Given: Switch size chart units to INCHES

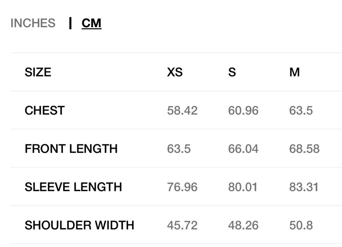Looking at the screenshot, I should 33,23.
